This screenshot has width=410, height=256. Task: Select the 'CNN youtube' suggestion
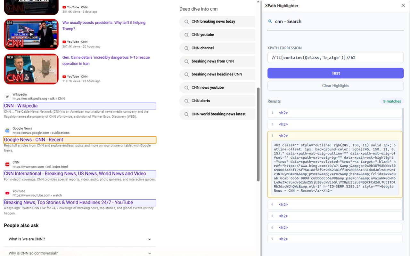[x=217, y=35]
